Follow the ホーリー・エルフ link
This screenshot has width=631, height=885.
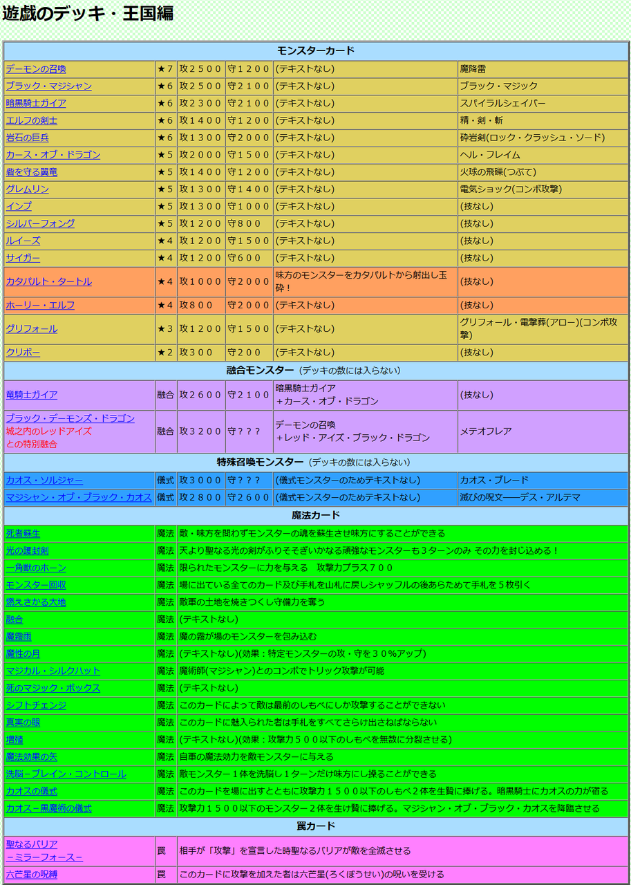point(40,306)
